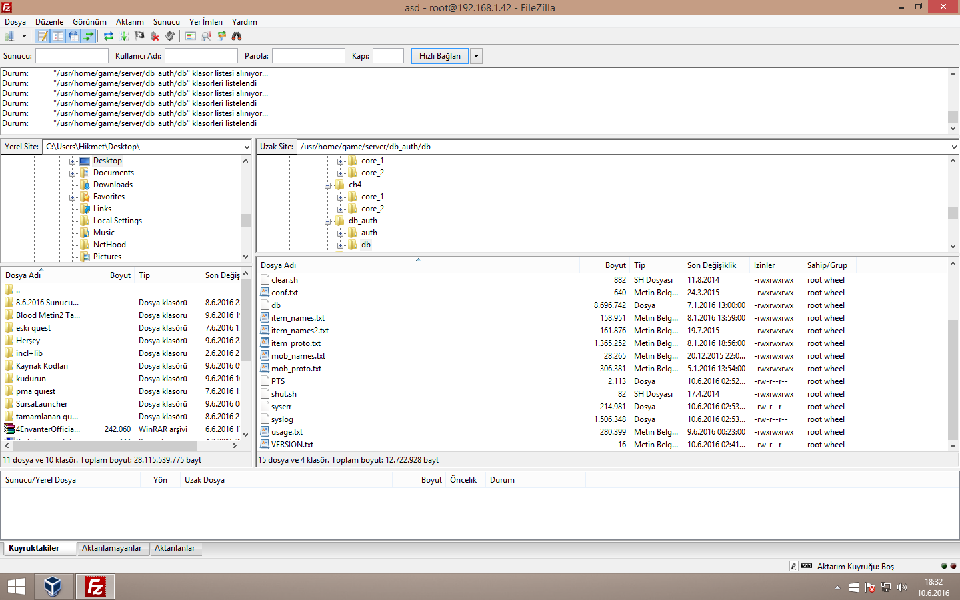Select the VERSION.txt file icon
The width and height of the screenshot is (960, 600).
click(x=265, y=445)
